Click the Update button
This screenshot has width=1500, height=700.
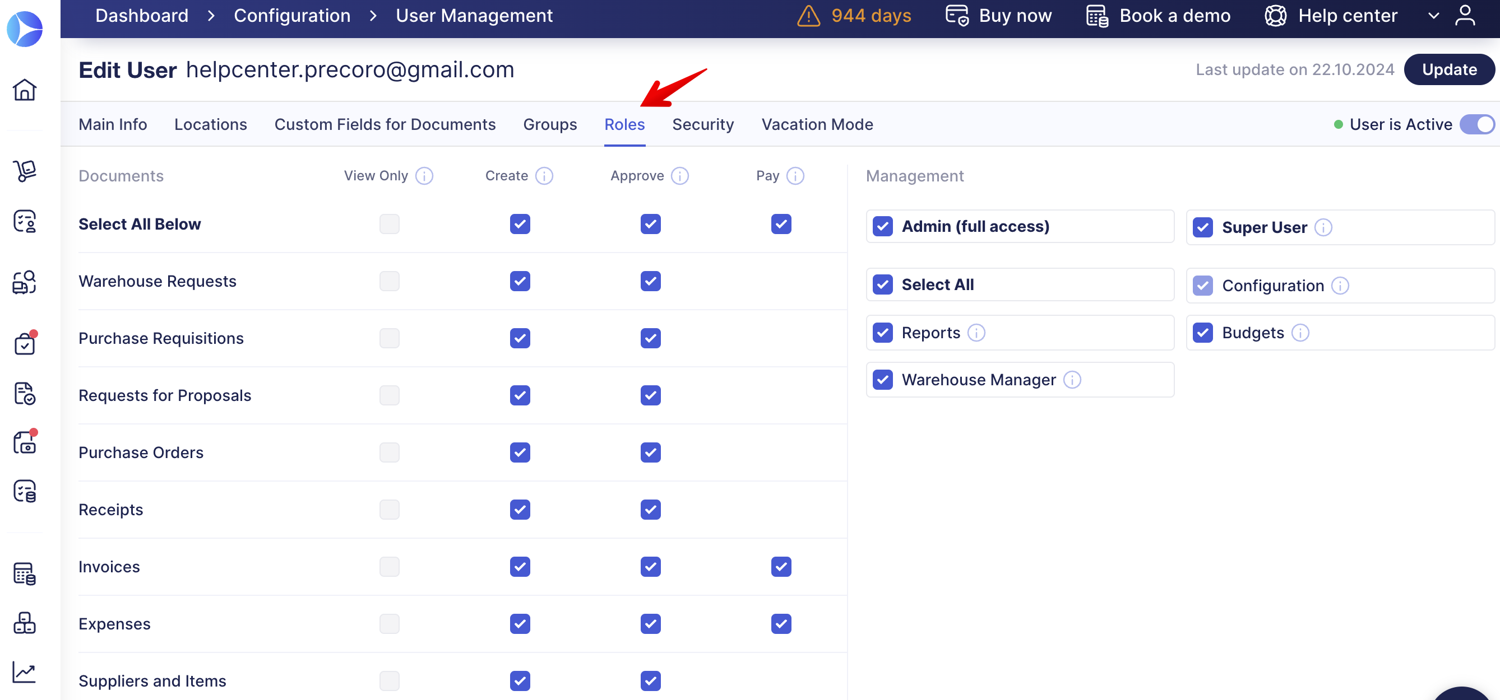tap(1449, 70)
